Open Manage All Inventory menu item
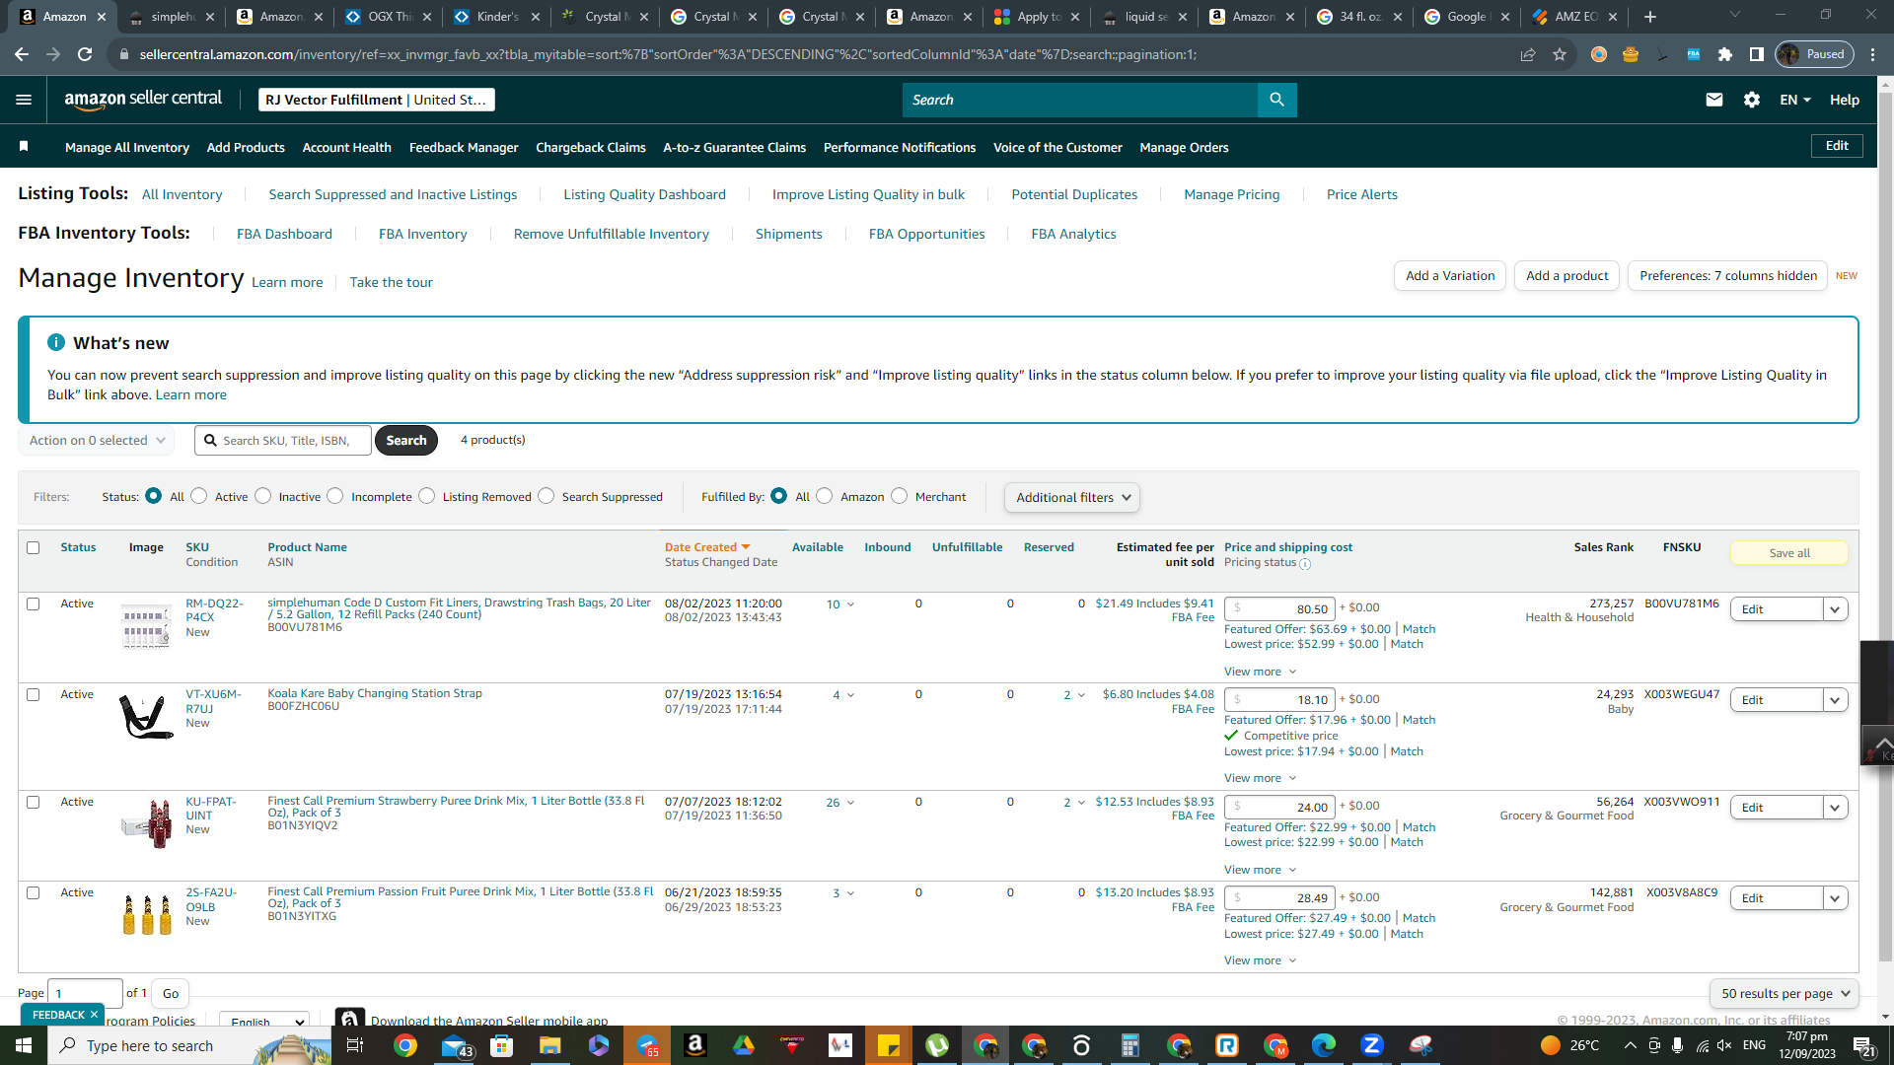 [x=127, y=147]
